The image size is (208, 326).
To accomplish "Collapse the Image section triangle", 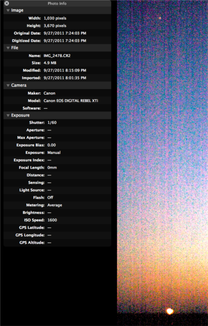I will [x=8, y=10].
